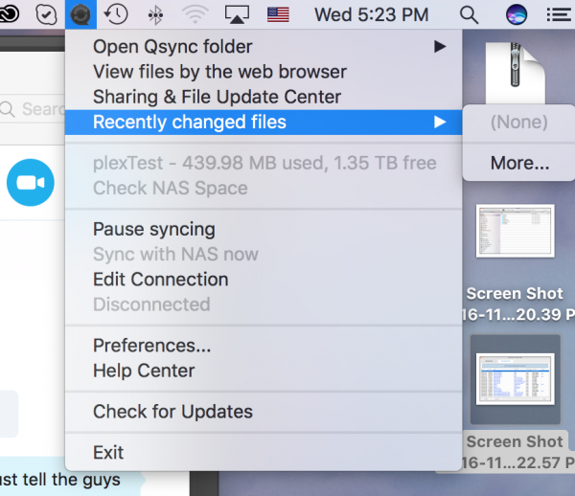Click the blue video call icon
The width and height of the screenshot is (575, 496).
click(31, 183)
